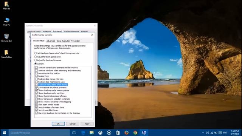Select the New folder desktop icon

point(6,54)
